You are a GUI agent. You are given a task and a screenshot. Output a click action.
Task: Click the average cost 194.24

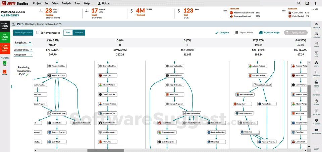[258, 54]
